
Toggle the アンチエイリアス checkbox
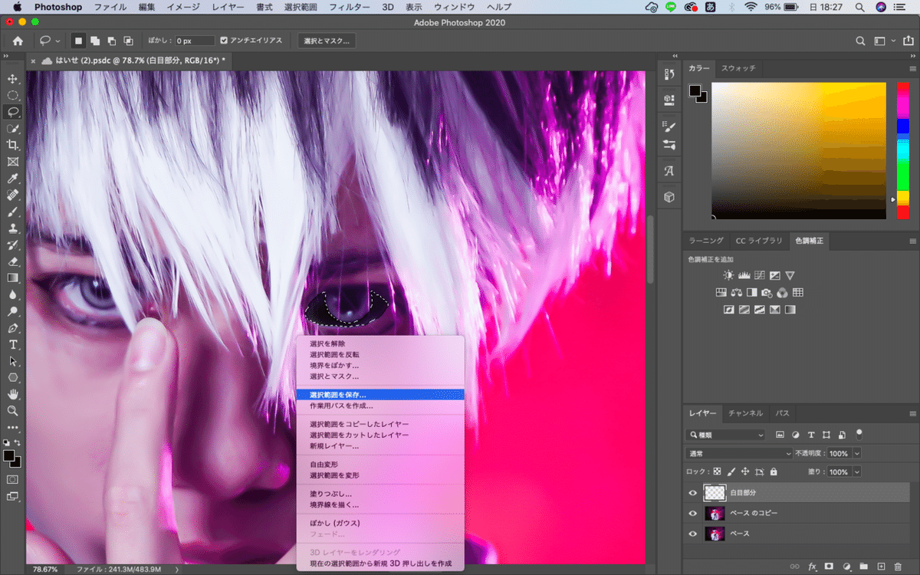tap(224, 41)
